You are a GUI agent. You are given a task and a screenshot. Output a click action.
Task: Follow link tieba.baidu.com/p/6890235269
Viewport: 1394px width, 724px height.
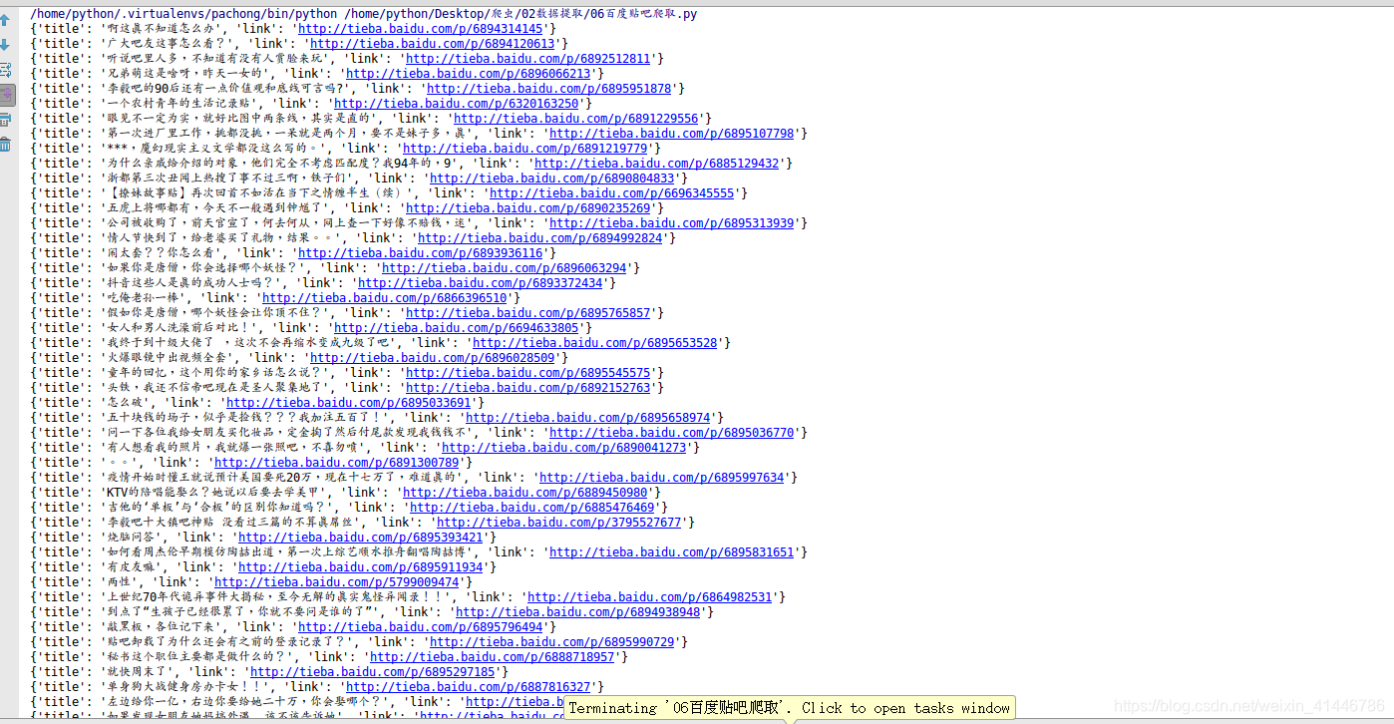click(528, 208)
